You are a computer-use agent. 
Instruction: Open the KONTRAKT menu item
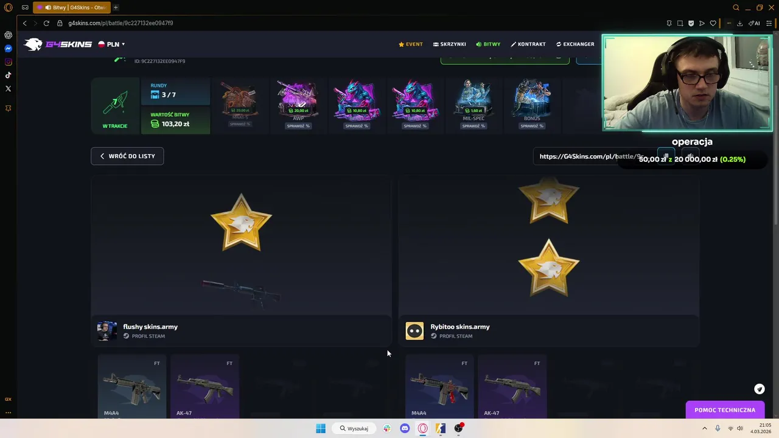528,44
